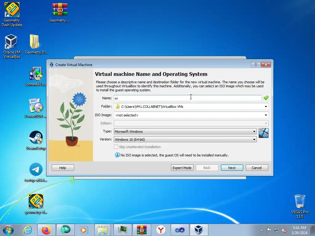315x236 pixels.
Task: Proceed with the Next button
Action: click(x=232, y=167)
